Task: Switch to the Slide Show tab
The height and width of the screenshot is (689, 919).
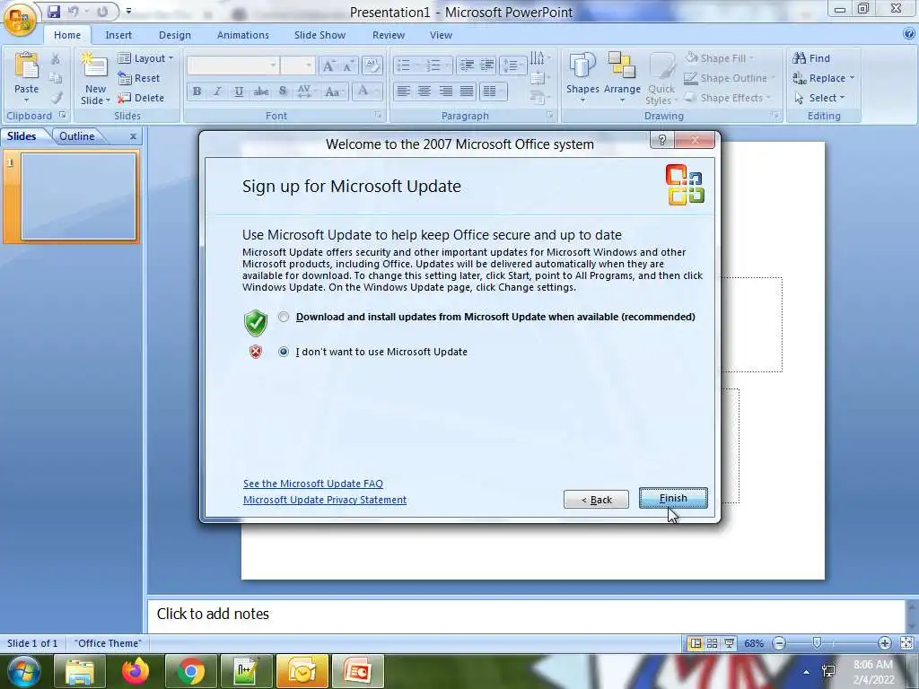Action: (x=319, y=35)
